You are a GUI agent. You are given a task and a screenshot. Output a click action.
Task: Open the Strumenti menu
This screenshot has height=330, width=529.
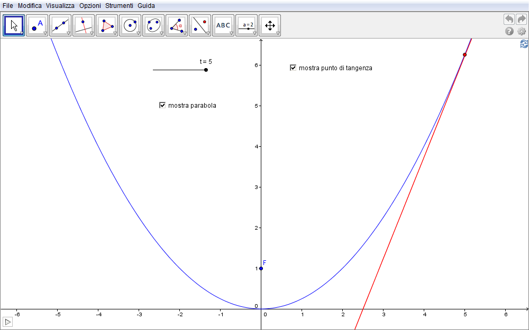119,5
